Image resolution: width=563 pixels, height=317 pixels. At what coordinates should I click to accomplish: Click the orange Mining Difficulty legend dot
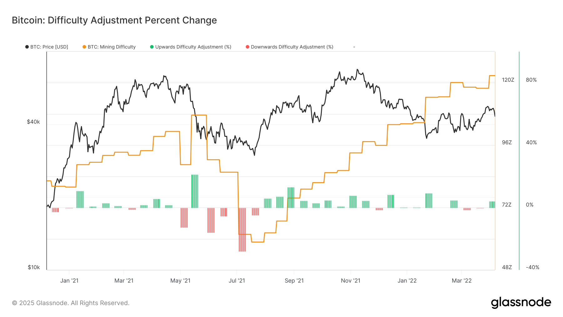point(84,47)
